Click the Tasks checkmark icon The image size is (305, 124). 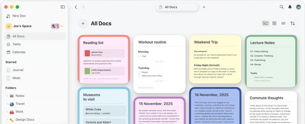tap(8, 44)
